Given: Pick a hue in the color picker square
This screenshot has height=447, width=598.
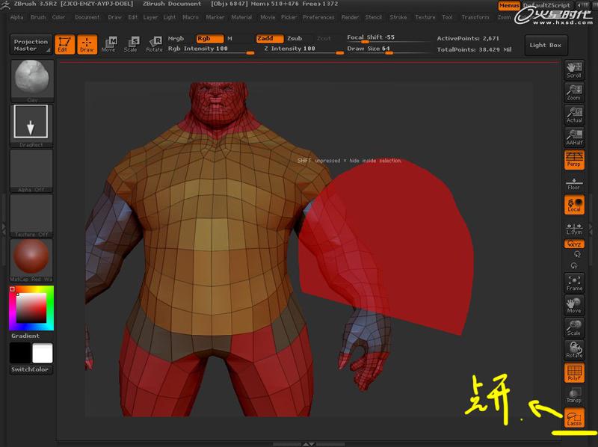Looking at the screenshot, I should [x=31, y=308].
